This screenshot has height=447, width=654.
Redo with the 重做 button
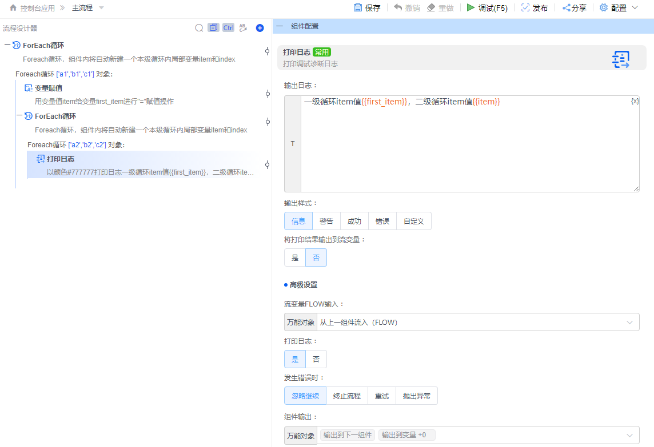coord(440,8)
